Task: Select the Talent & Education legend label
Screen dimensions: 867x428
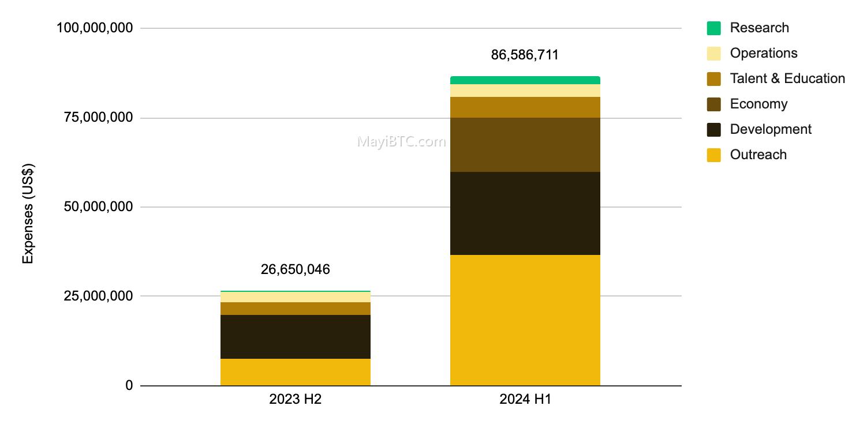Action: [787, 78]
